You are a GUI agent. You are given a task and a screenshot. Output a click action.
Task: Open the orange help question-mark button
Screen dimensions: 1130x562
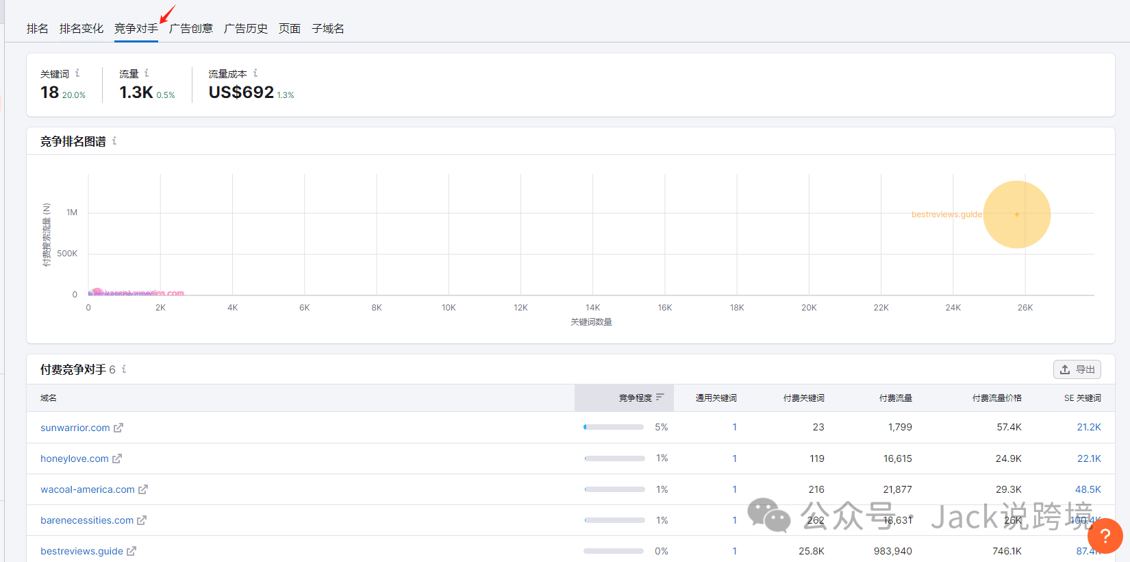click(x=1105, y=536)
